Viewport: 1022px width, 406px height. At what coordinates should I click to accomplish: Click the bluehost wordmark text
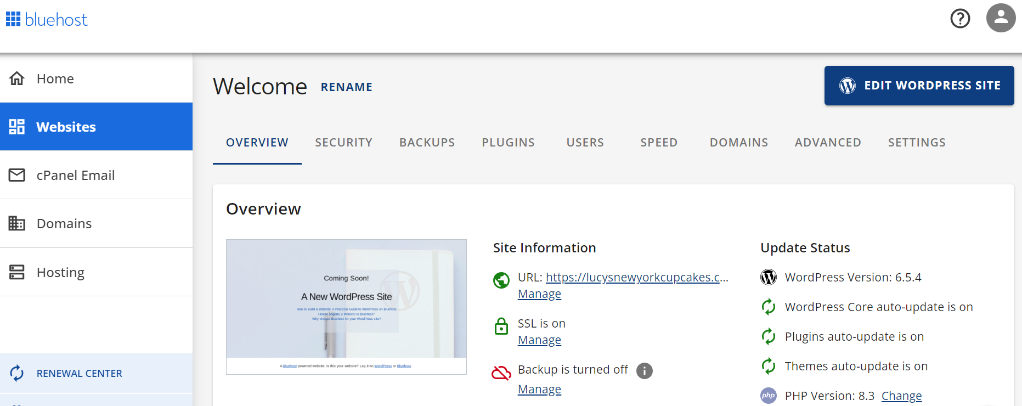click(x=56, y=20)
